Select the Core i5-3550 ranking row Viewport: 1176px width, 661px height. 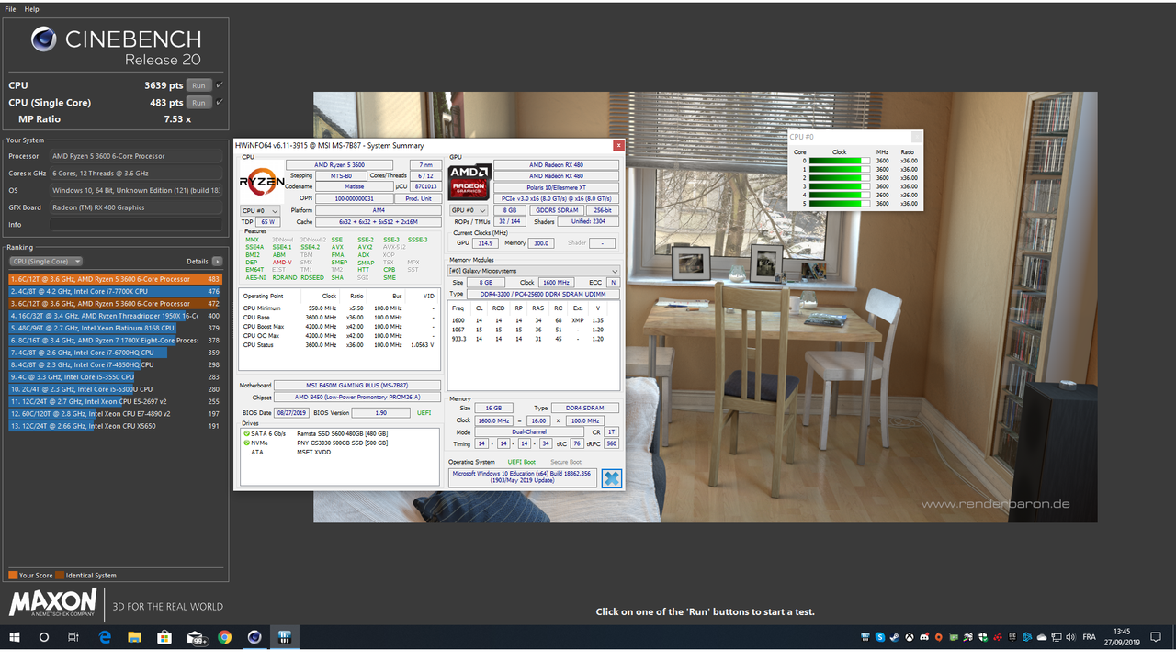[115, 376]
